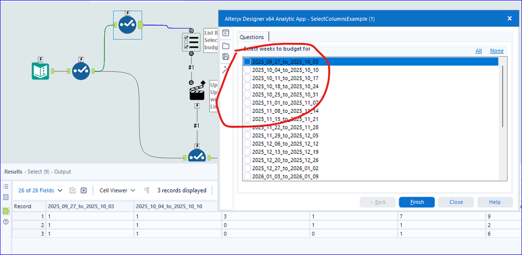
Task: Click the save disk icon in app sidebar
Action: coord(226,56)
